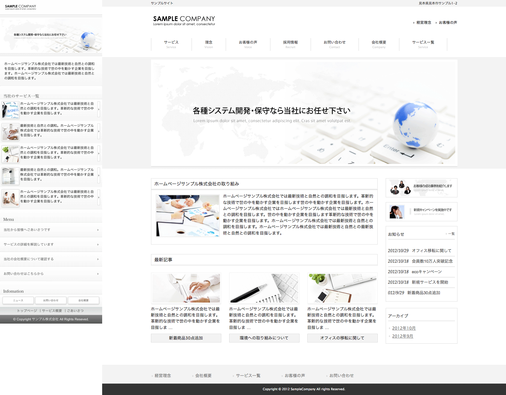The width and height of the screenshot is (506, 395).
Task: Click the 新着商品30点追加 button
Action: [186, 338]
